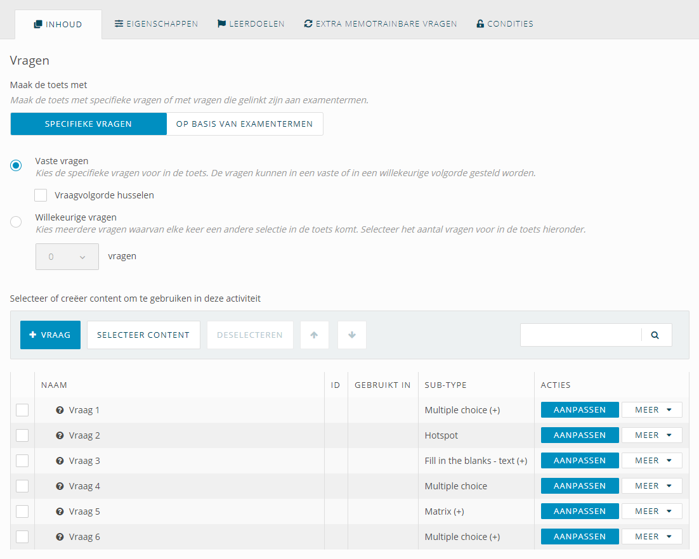699x559 pixels.
Task: Enable the Vraagvolgorde husselen checkbox
Action: 41,195
